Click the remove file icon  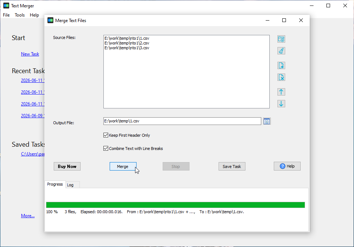pyautogui.click(x=281, y=77)
